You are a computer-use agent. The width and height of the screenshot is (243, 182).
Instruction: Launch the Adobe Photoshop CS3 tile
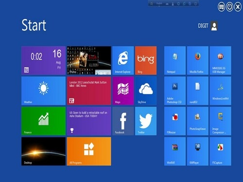pos(175,91)
